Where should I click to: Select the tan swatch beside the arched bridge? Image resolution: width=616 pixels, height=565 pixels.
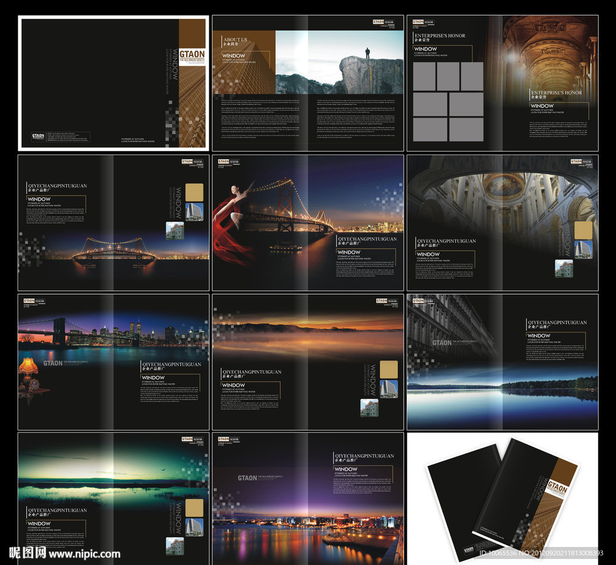pos(194,192)
